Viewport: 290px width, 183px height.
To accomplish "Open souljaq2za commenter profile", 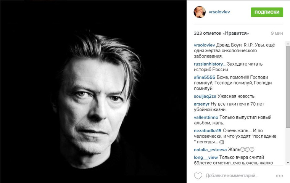I will (205, 96).
